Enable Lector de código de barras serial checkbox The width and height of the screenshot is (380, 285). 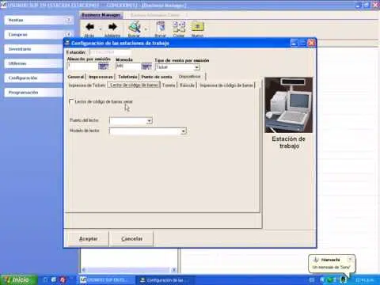[71, 101]
